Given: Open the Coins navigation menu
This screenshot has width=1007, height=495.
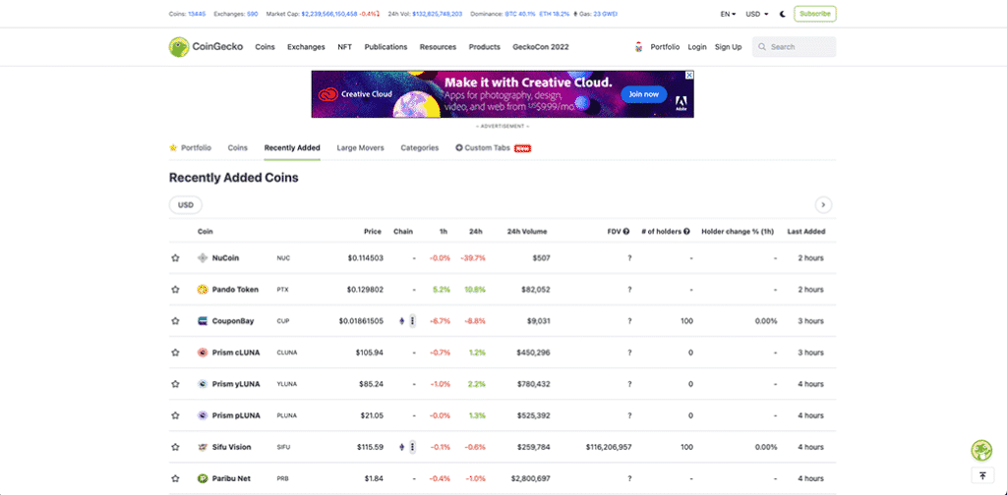Looking at the screenshot, I should coord(265,47).
